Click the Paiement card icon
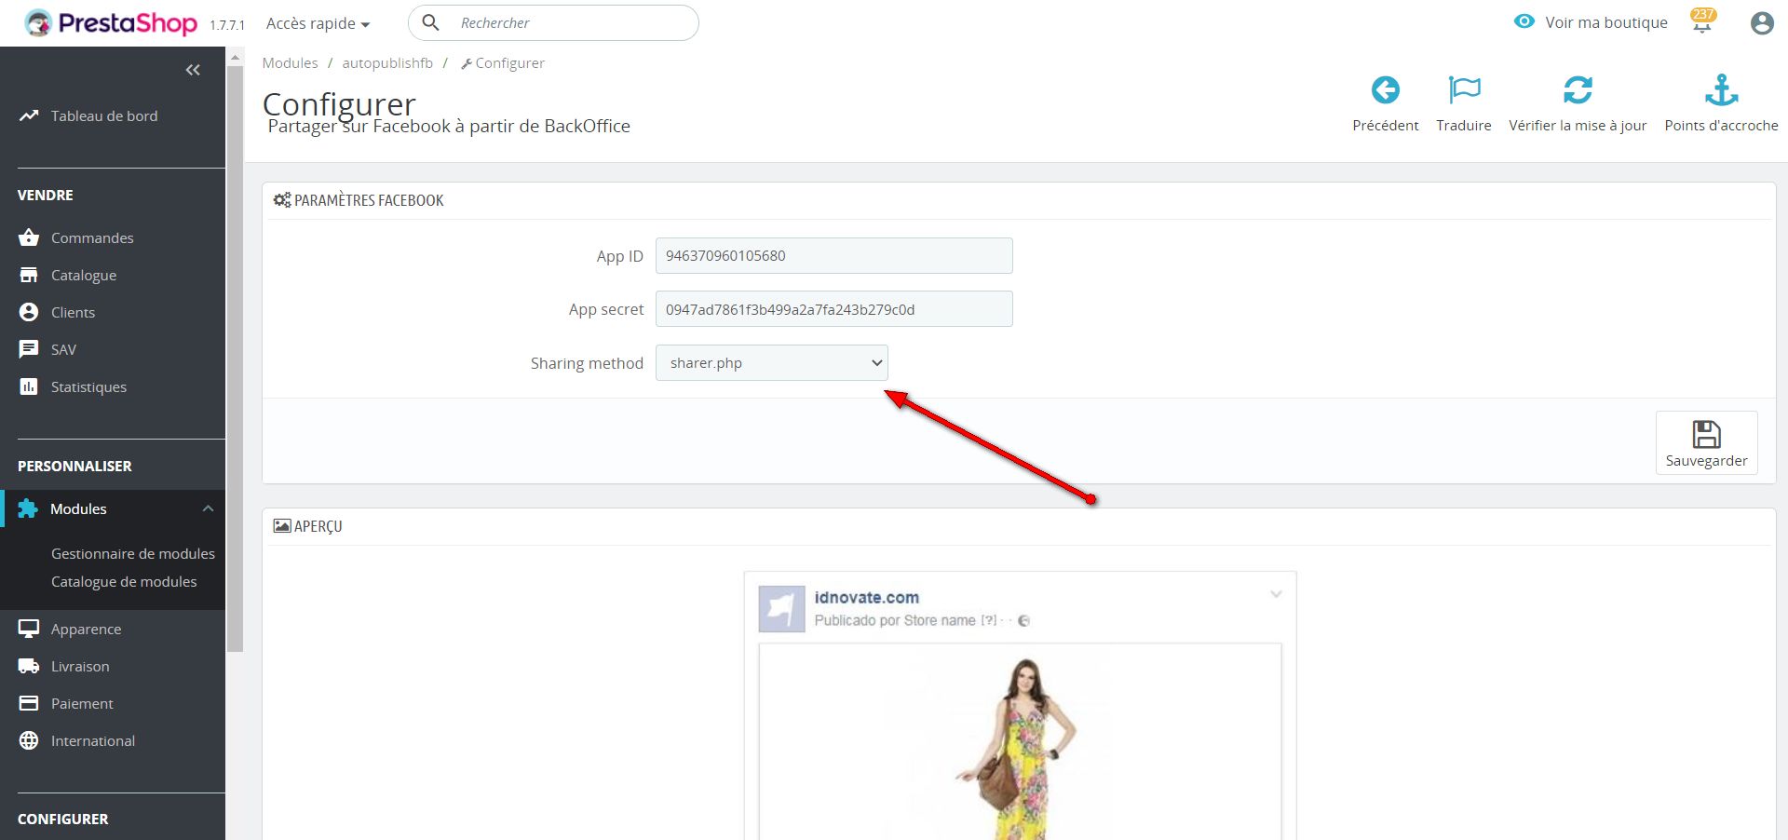1788x840 pixels. click(29, 703)
